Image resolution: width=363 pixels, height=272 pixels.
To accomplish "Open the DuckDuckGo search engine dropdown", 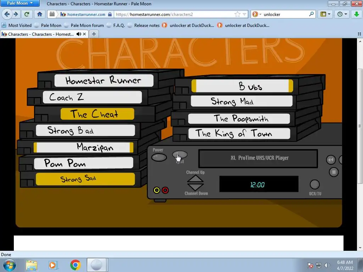I will [x=257, y=14].
